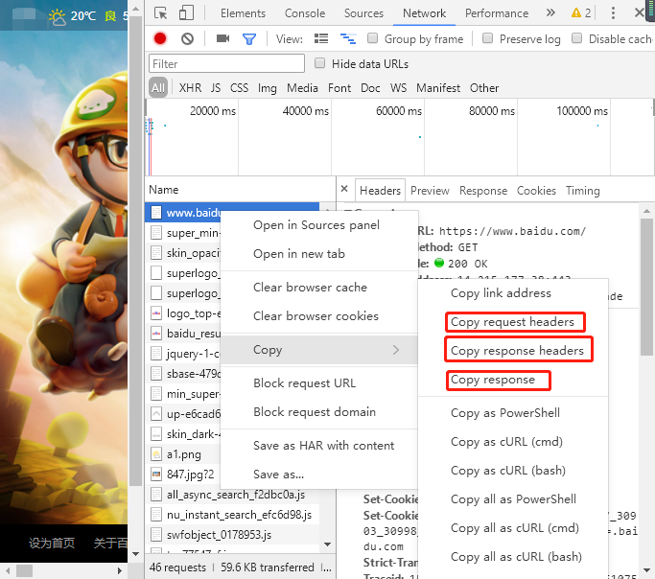Click the page horizontal scrollbar right arrow
This screenshot has width=655, height=579.
120,570
